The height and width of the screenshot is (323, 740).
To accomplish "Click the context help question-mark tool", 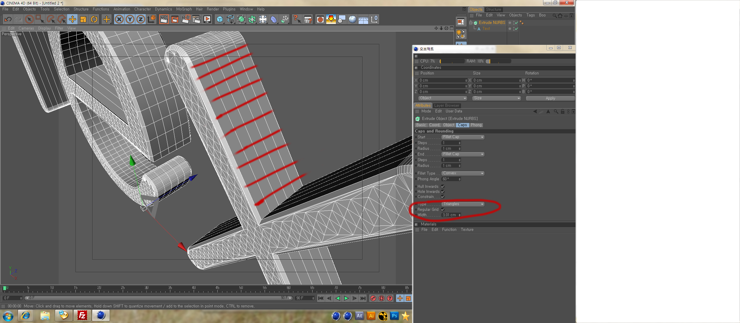I will click(x=297, y=19).
